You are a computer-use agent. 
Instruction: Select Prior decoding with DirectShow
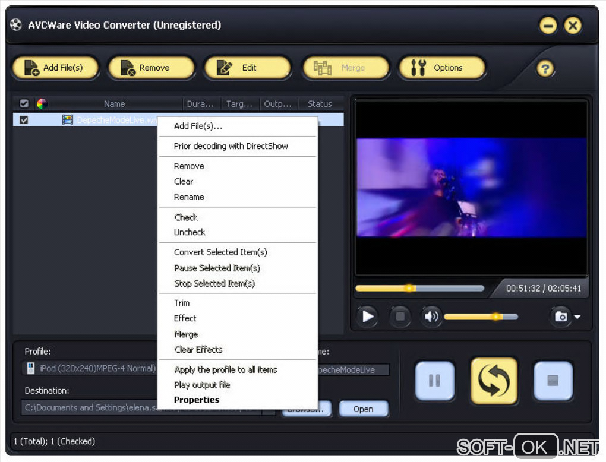click(238, 146)
